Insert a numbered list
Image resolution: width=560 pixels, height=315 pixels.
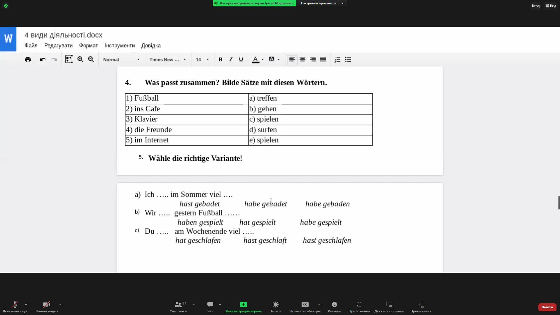tap(337, 60)
